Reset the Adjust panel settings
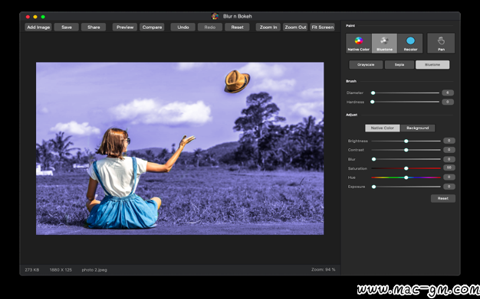480x299 pixels. tap(443, 199)
